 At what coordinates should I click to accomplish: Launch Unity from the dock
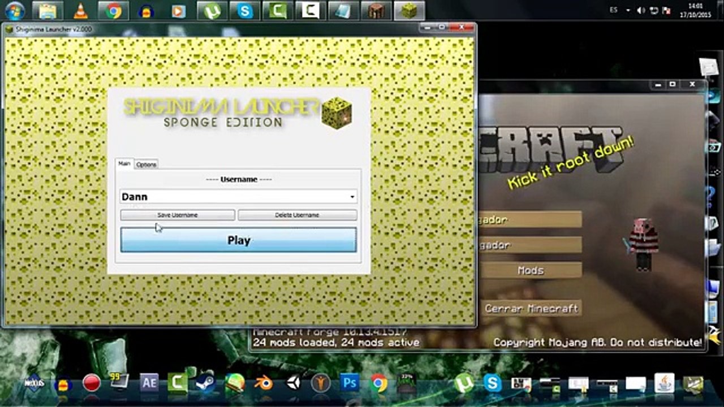pyautogui.click(x=293, y=383)
